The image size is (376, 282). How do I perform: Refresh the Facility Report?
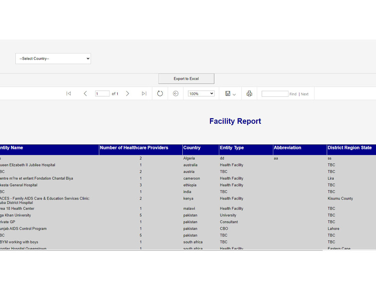click(x=159, y=93)
